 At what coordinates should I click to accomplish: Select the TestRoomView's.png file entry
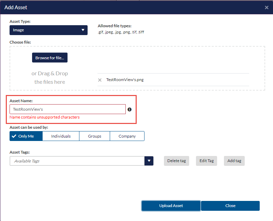point(125,80)
